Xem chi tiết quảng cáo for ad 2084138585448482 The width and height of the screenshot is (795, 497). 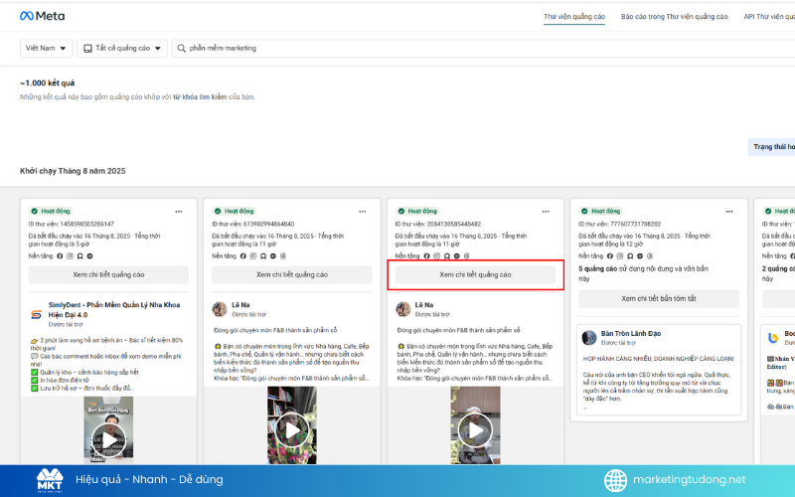(476, 274)
